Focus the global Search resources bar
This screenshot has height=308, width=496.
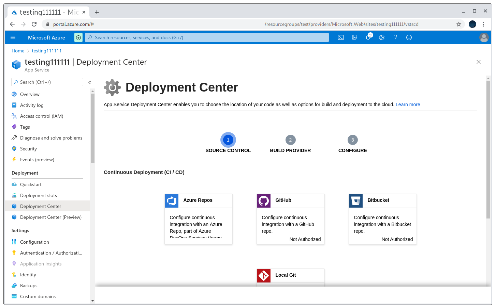coord(207,37)
